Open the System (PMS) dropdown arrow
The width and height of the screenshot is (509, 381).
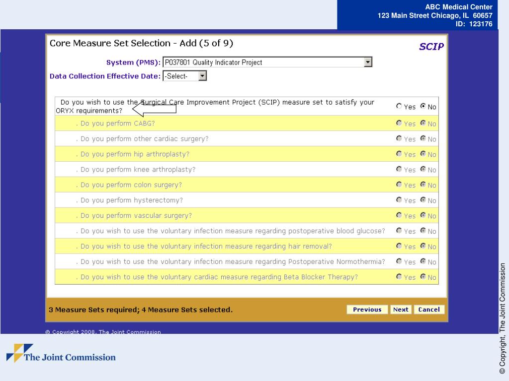tap(368, 62)
